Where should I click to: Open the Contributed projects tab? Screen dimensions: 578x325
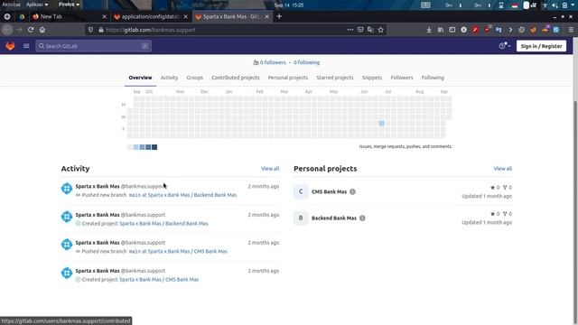[236, 78]
